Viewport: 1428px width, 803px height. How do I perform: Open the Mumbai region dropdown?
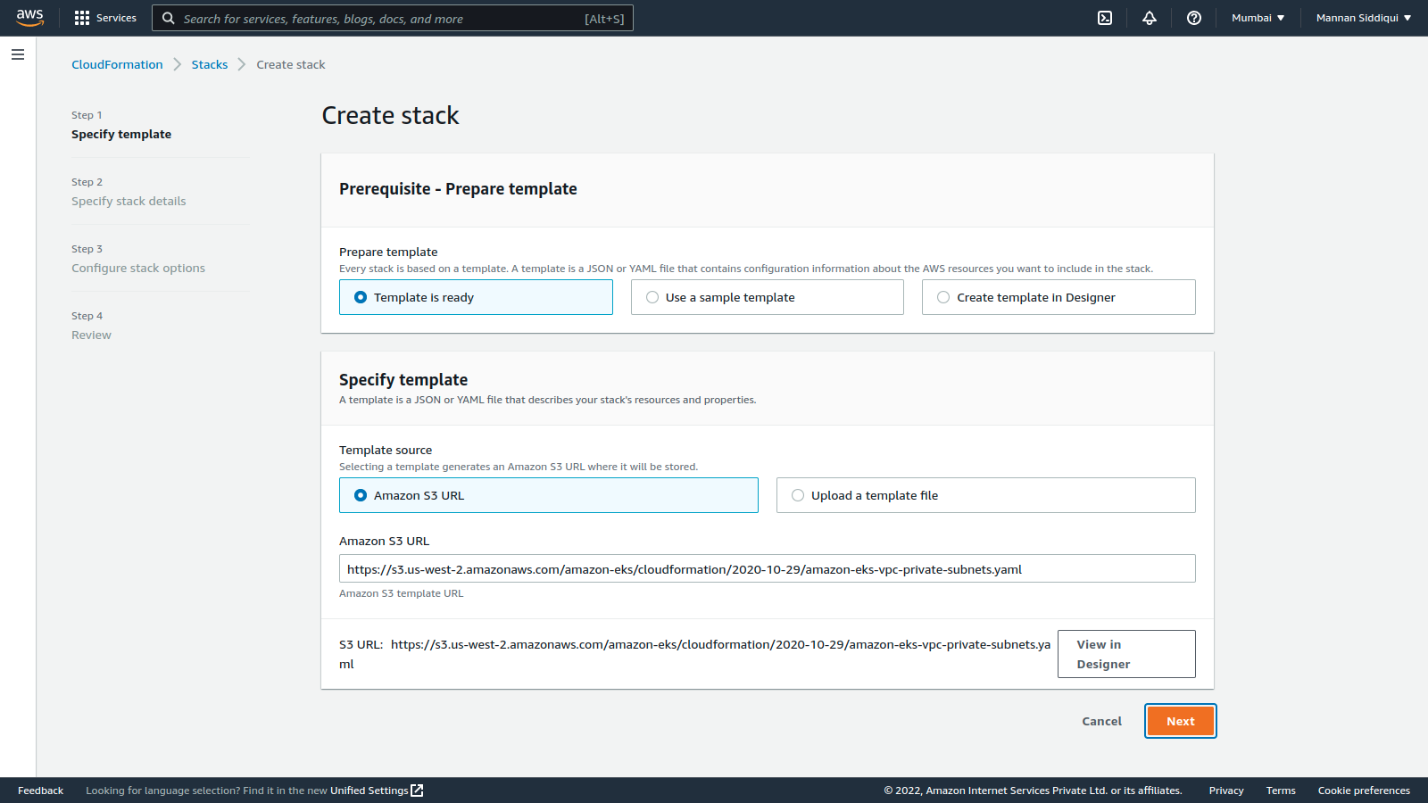tap(1258, 17)
